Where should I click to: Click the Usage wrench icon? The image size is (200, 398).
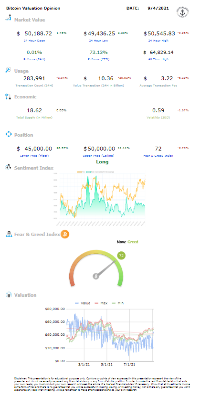8,70
